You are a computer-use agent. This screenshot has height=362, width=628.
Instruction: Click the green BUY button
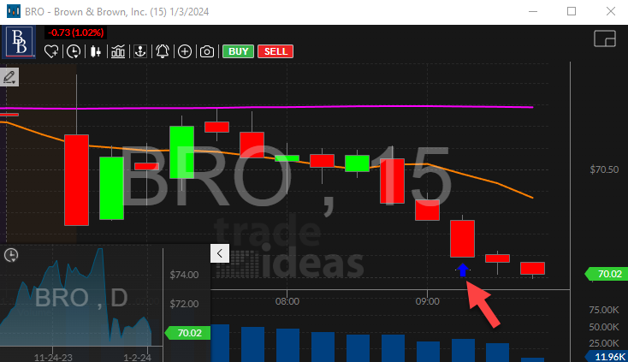[239, 51]
